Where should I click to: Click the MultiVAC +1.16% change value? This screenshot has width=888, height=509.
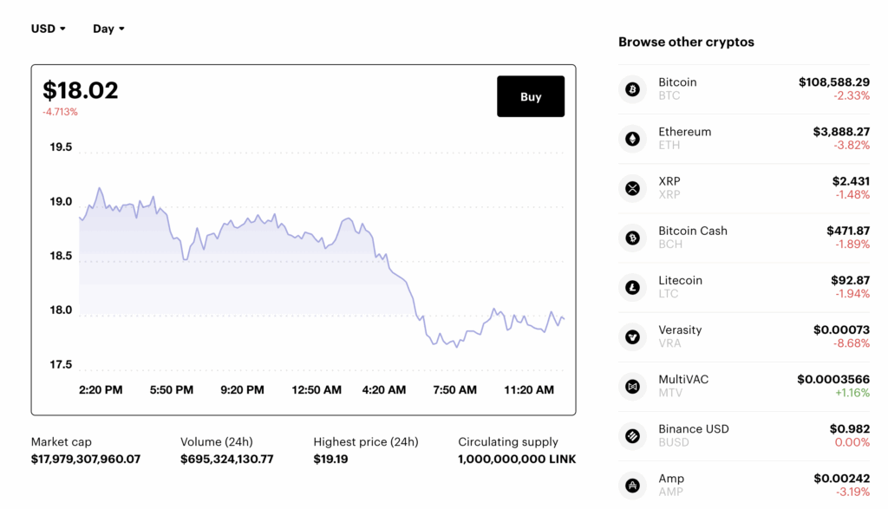coord(852,393)
